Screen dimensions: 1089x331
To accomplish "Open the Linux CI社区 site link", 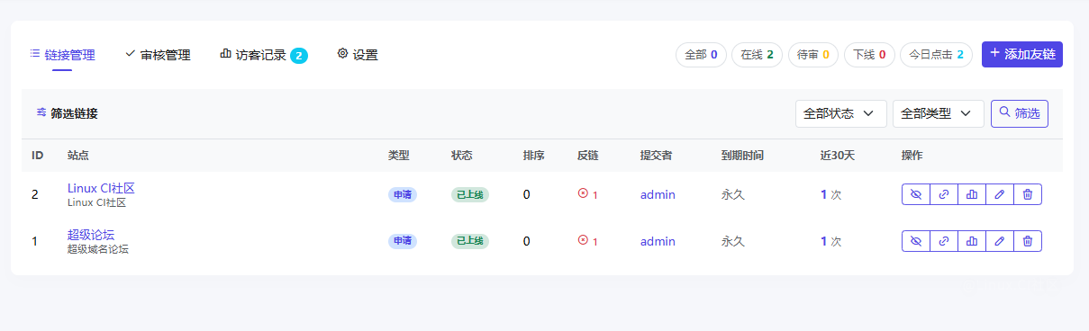I will [101, 188].
